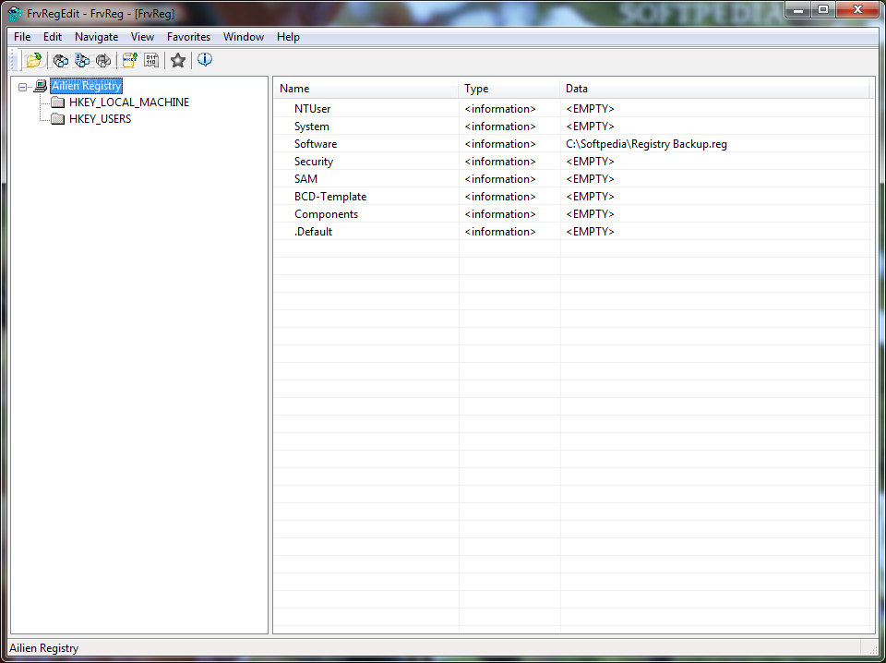Click the FrvRegEdit title bar app icon
Screen dimensions: 886x663
(16, 13)
